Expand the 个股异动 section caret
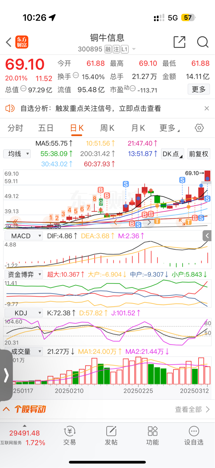Viewport: 215px width, 468px height. click(x=6, y=409)
